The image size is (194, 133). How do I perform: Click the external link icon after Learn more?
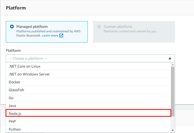tap(61, 35)
